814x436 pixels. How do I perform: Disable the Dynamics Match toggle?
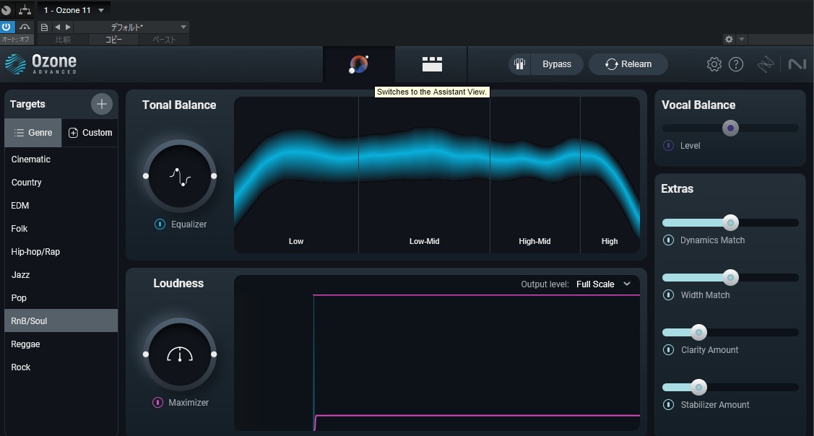point(668,240)
